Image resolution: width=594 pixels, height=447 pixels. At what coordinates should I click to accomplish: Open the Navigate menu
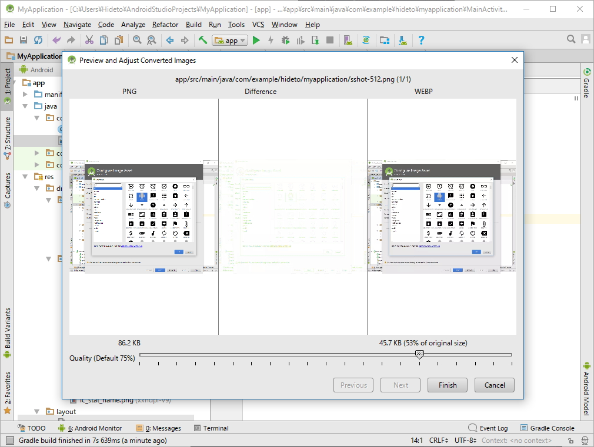tap(77, 25)
